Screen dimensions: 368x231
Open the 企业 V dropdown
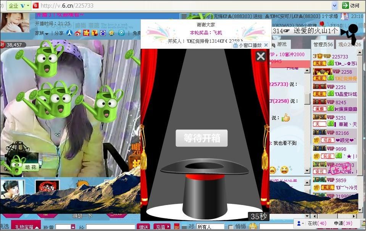click(x=19, y=5)
